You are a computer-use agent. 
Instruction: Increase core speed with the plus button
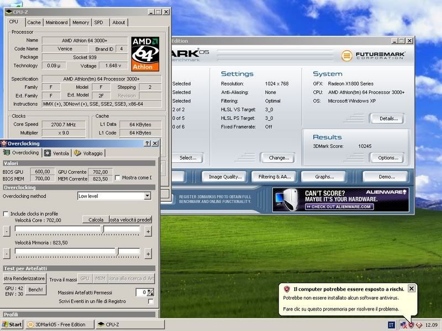tap(148, 232)
